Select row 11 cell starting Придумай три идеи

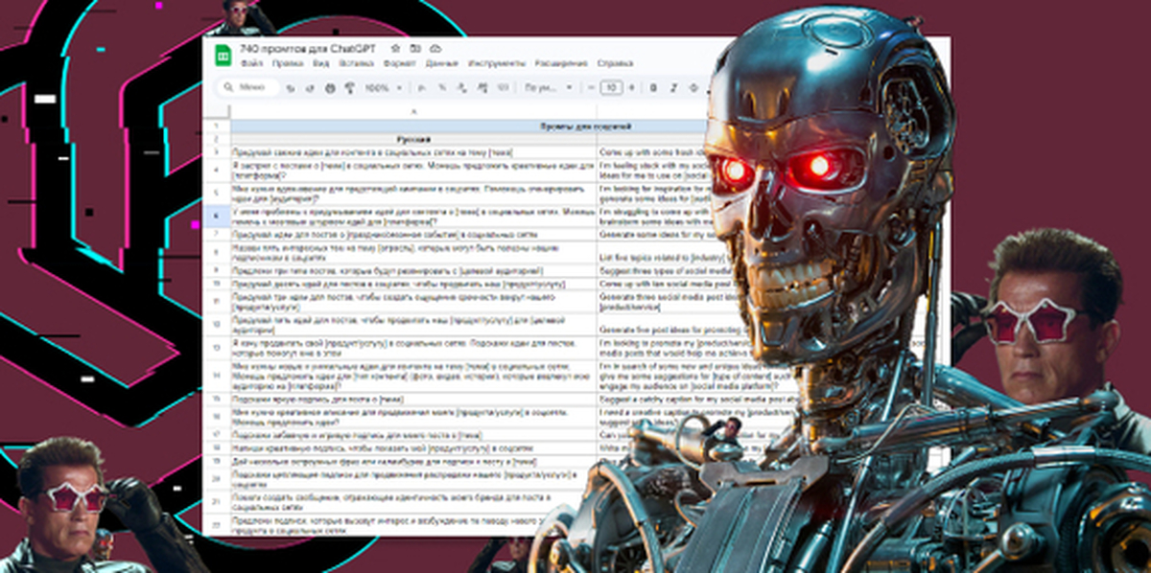pyautogui.click(x=412, y=303)
